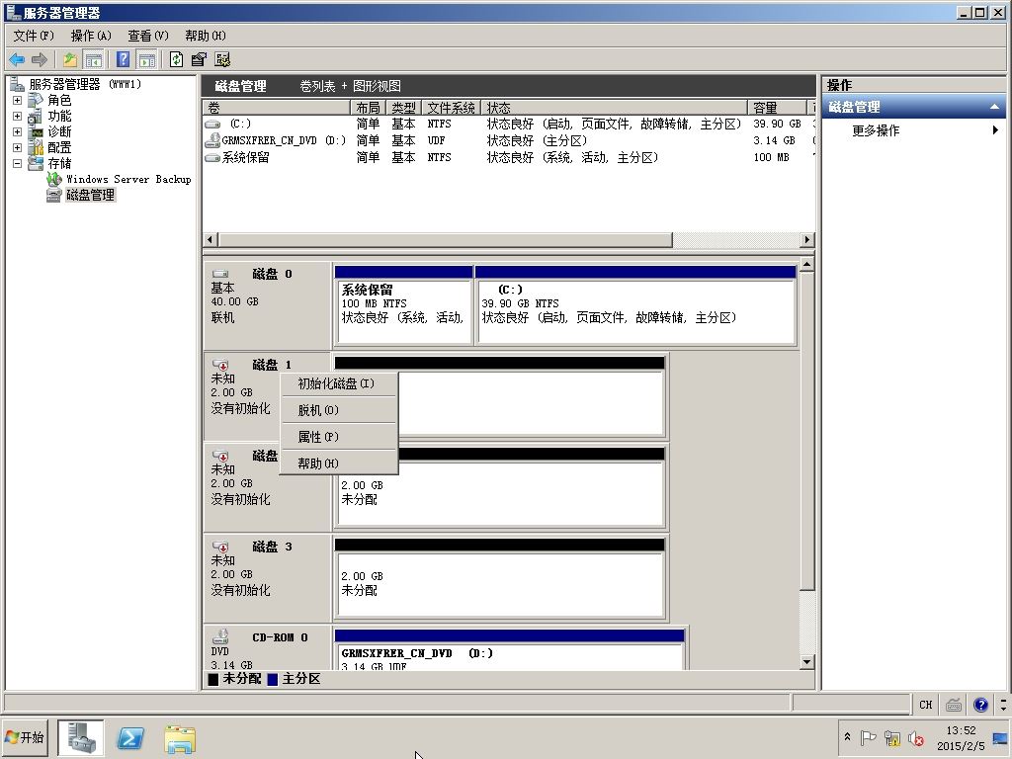Click the 容量 column header
The width and height of the screenshot is (1012, 759).
click(777, 107)
